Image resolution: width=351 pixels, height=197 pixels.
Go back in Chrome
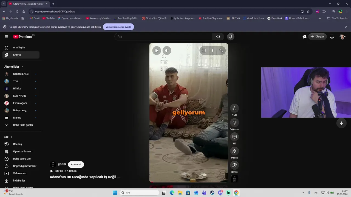point(4,11)
